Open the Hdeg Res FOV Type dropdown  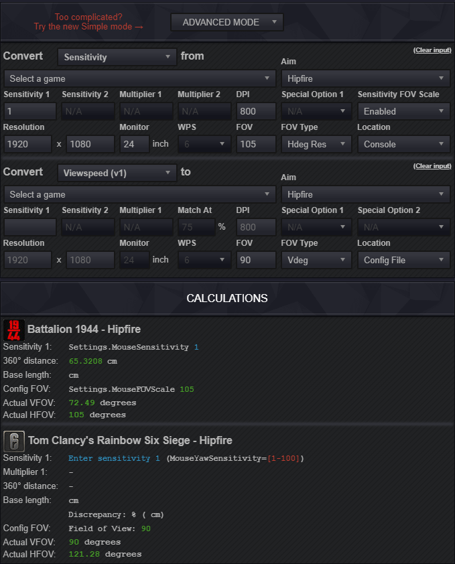316,144
